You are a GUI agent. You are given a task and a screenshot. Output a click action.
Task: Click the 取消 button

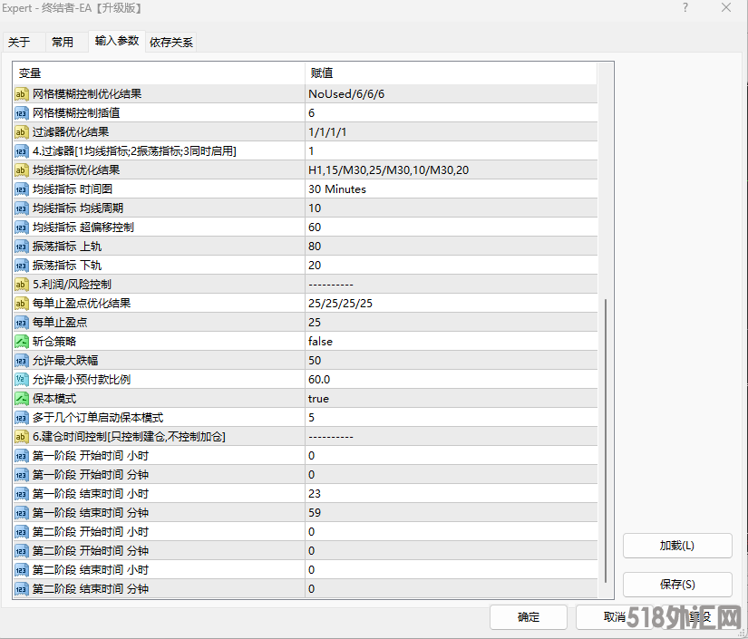[614, 617]
